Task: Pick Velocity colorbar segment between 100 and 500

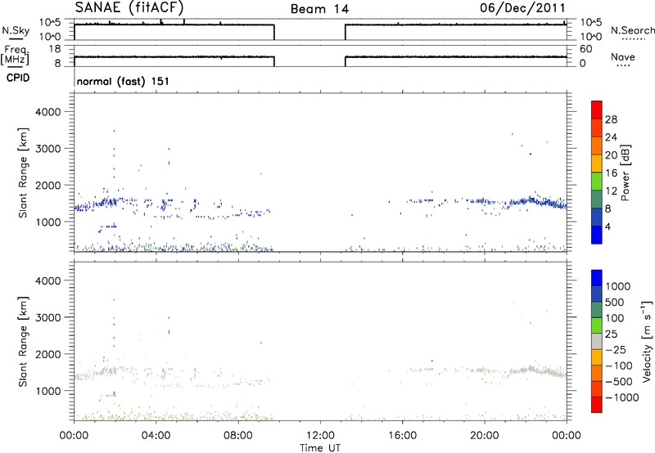Action: [x=597, y=310]
